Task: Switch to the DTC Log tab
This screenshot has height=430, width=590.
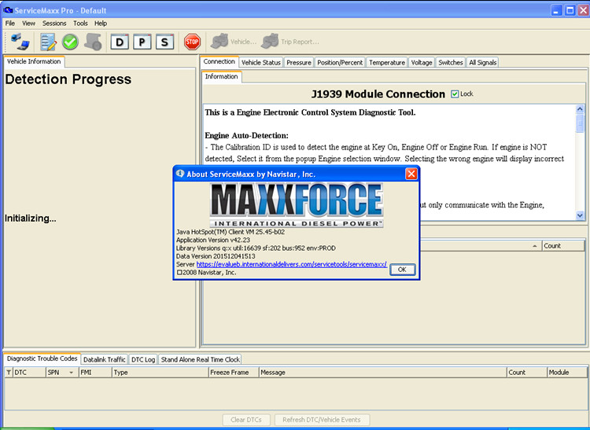Action: pos(143,359)
